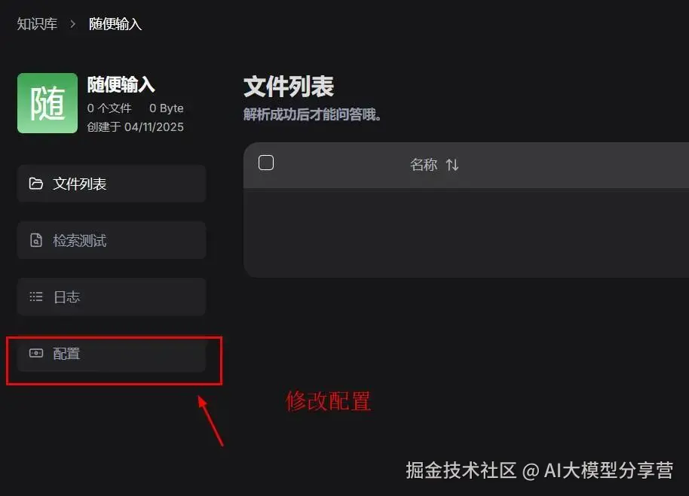Click the sort arrows icon next to 名称
Viewport: 689px width, 496px height.
coord(452,165)
